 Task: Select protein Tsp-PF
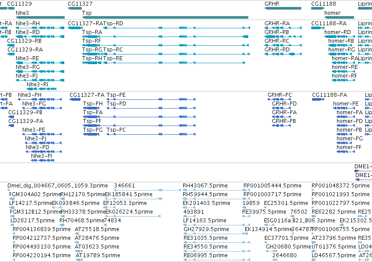tap(139, 126)
